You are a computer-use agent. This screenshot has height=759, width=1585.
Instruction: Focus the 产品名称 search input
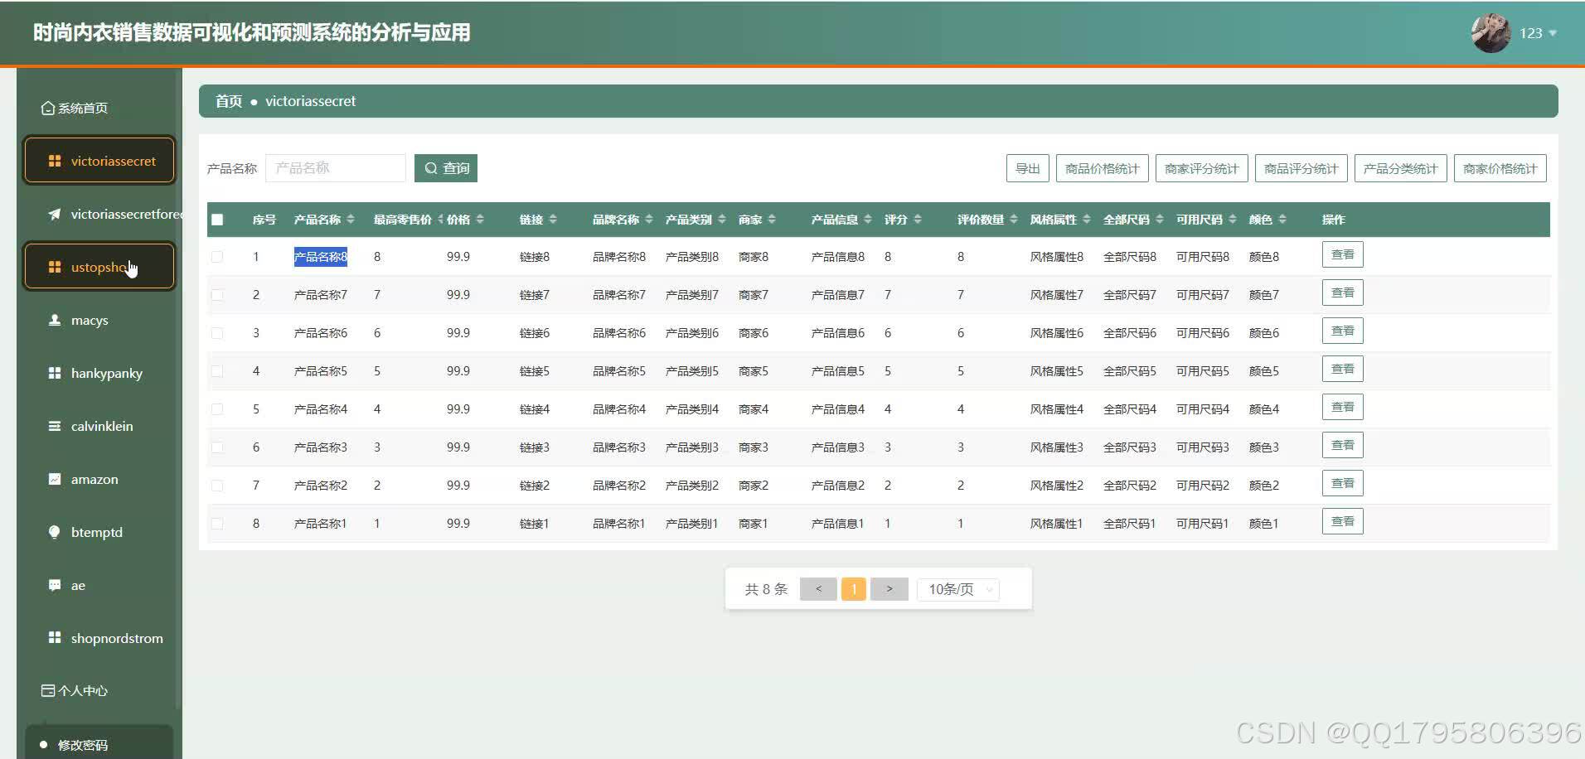[x=336, y=168]
